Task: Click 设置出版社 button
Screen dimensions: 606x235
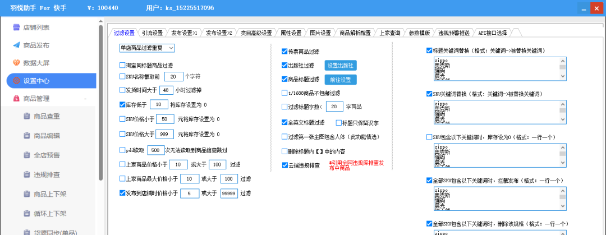Action: 341,65
